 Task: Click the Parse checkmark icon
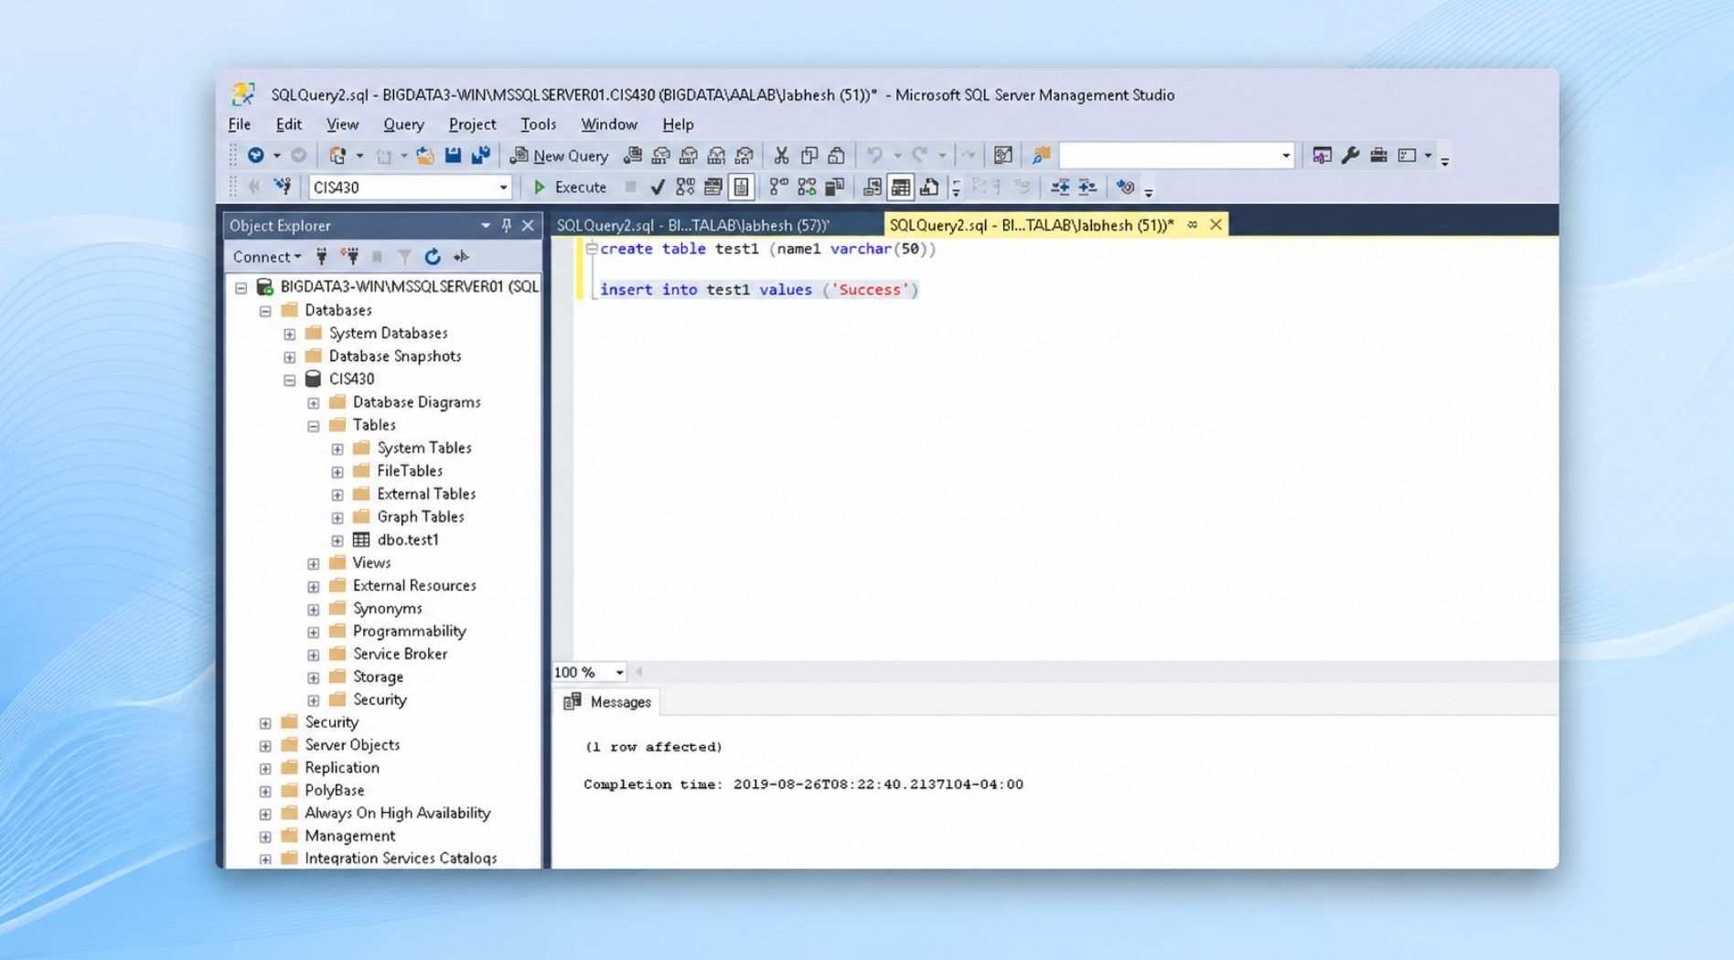(x=658, y=187)
